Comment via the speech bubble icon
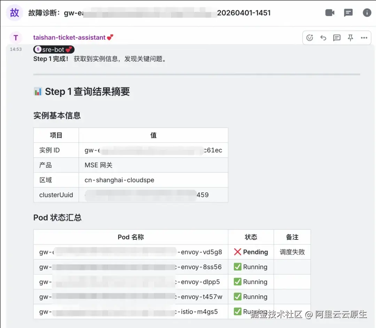Image resolution: width=376 pixels, height=328 pixels. 337,38
